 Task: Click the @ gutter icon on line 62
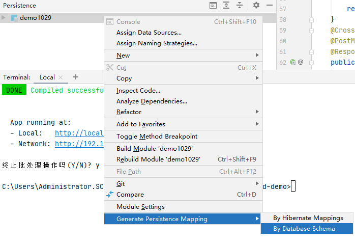301,62
